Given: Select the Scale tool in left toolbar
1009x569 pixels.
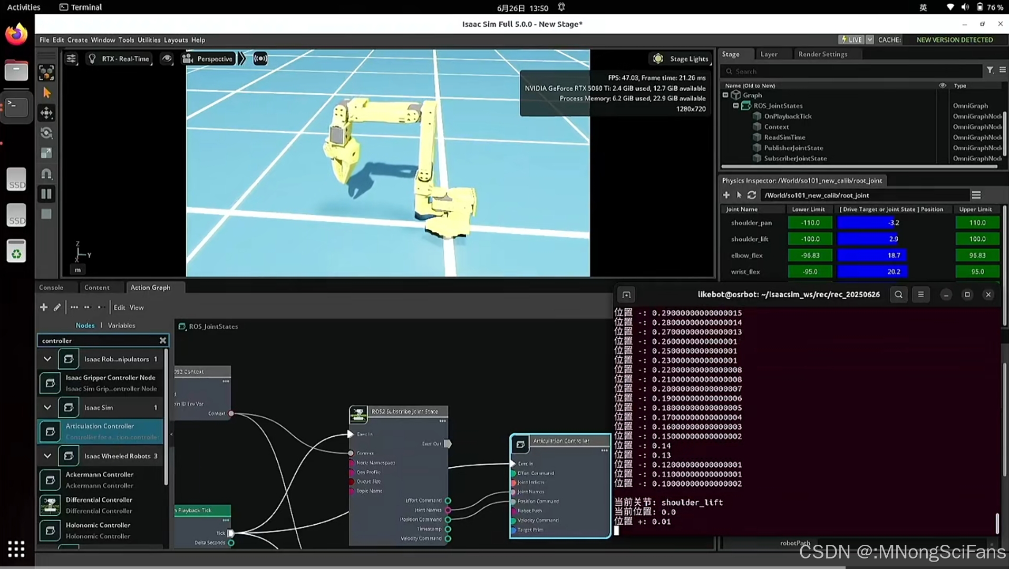Looking at the screenshot, I should coord(46,153).
